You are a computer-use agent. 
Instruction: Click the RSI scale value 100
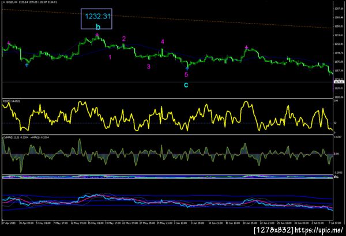[336, 101]
